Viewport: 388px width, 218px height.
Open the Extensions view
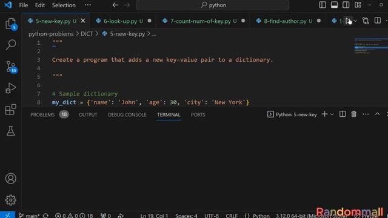point(11,110)
